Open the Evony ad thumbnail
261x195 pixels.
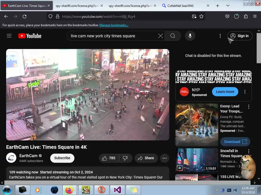197,125
